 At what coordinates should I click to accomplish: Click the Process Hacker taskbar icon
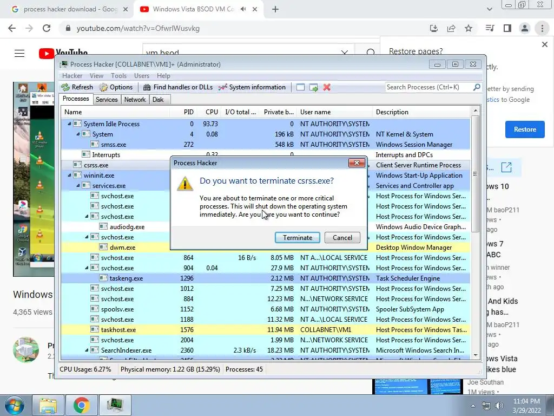[115, 405]
